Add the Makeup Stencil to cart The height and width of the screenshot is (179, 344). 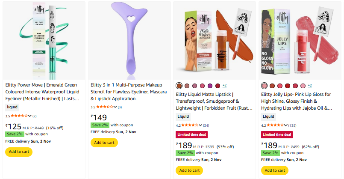coord(104,143)
